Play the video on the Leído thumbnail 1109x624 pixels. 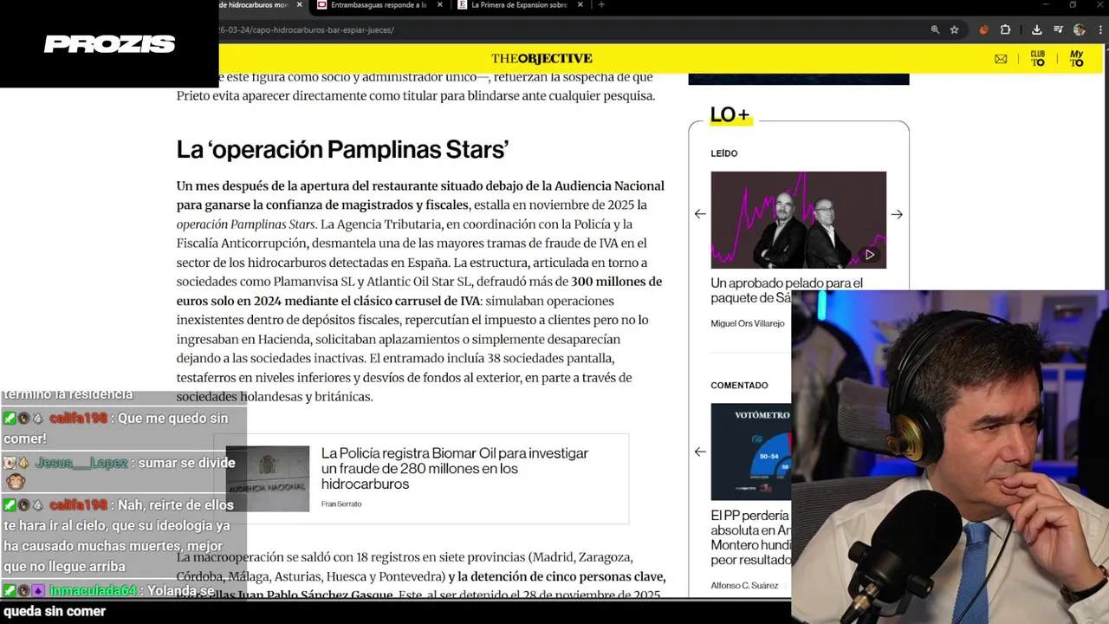click(869, 255)
